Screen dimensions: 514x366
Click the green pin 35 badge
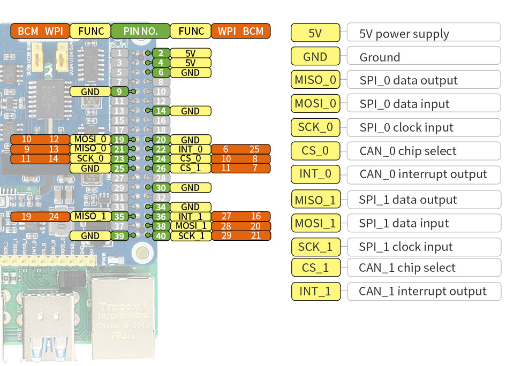(119, 217)
